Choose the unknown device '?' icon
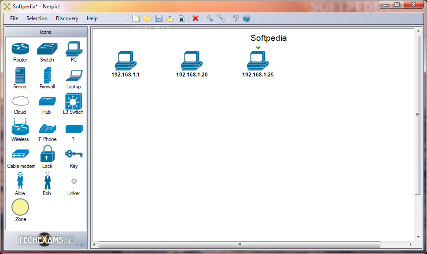This screenshot has width=427, height=254. [74, 129]
